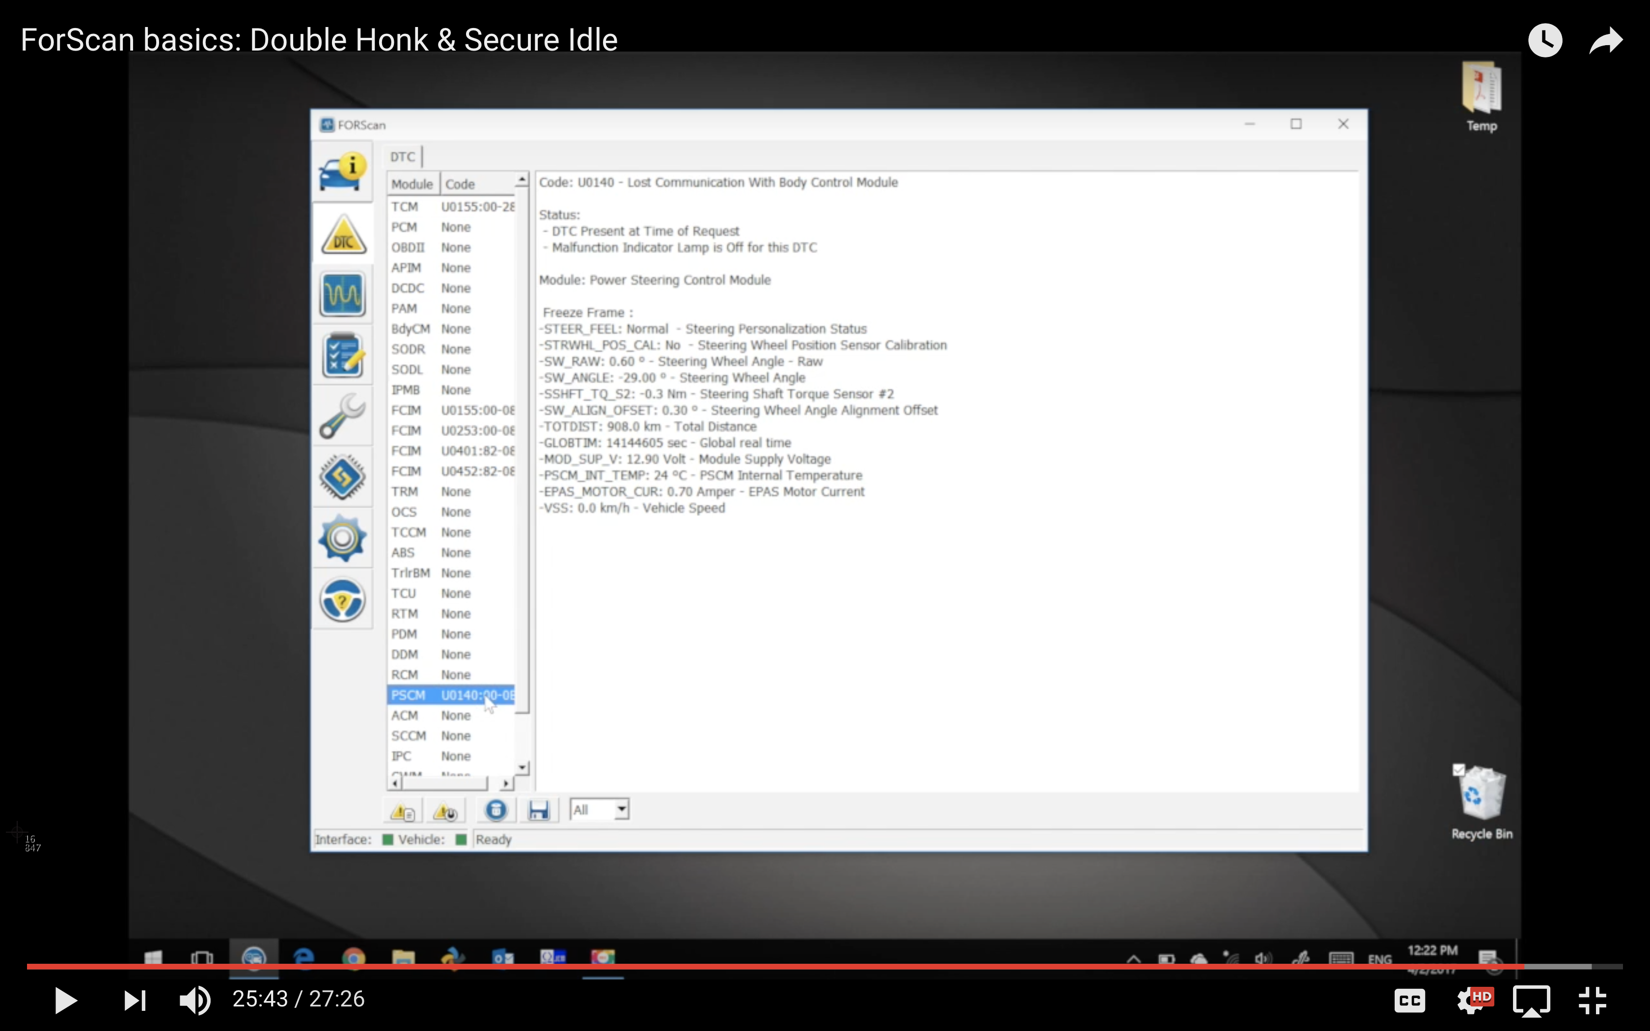The width and height of the screenshot is (1650, 1031).
Task: Select the SCCM module row
Action: 451,736
